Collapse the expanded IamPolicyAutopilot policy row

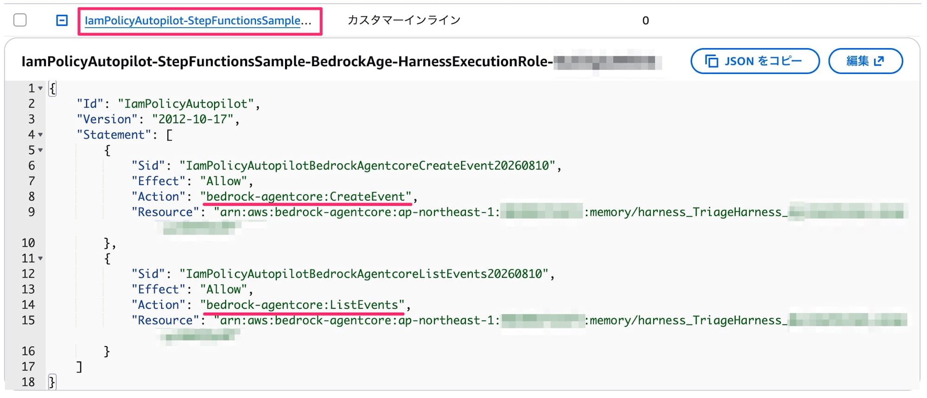[62, 20]
